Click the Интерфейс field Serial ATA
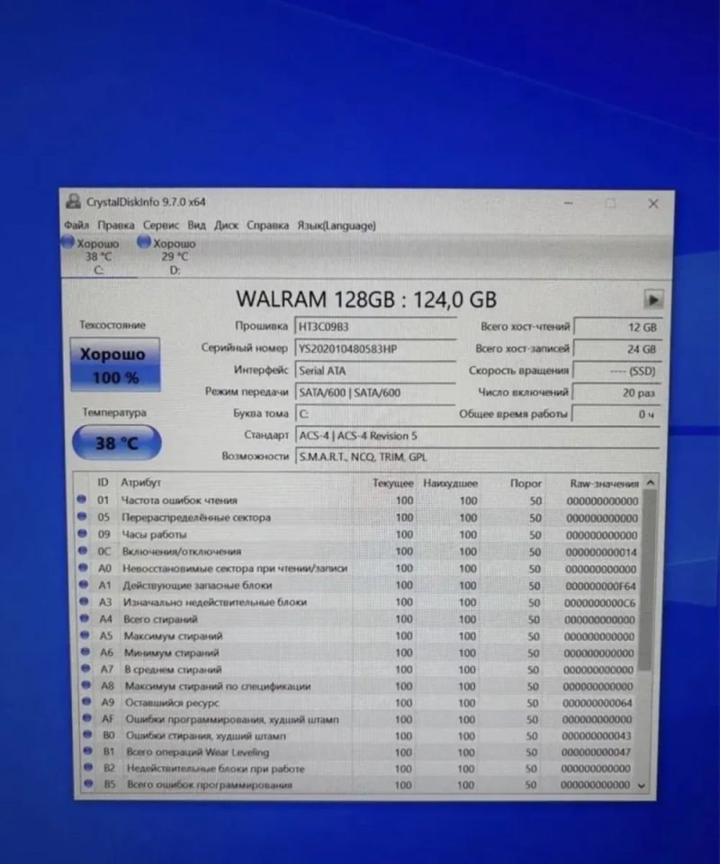 tap(375, 371)
